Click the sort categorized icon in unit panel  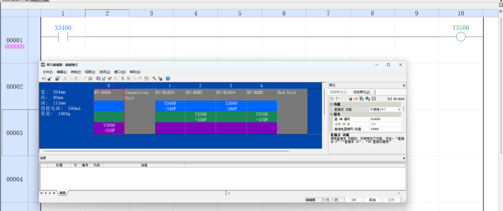pyautogui.click(x=332, y=98)
